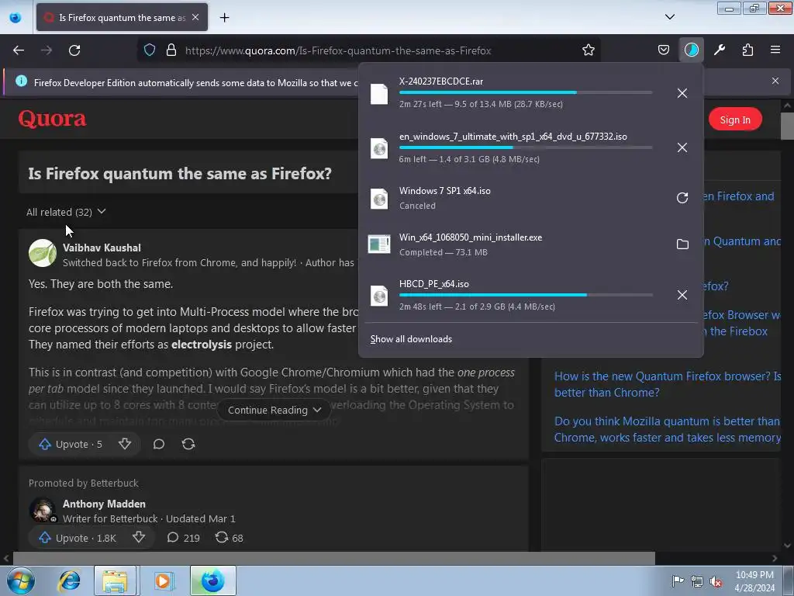Retry the canceled Windows 7 SP1 x64.iso download
Viewport: 794px width, 596px height.
pyautogui.click(x=682, y=198)
